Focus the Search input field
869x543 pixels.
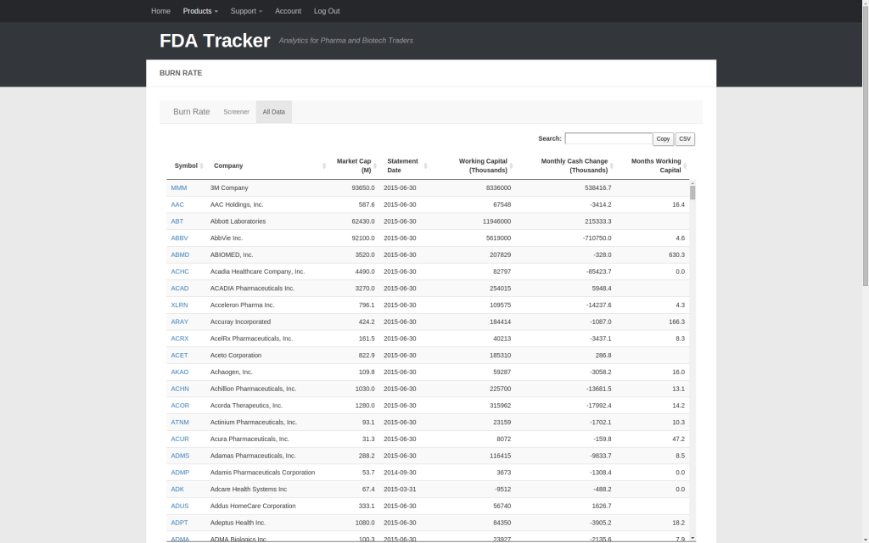pyautogui.click(x=608, y=138)
